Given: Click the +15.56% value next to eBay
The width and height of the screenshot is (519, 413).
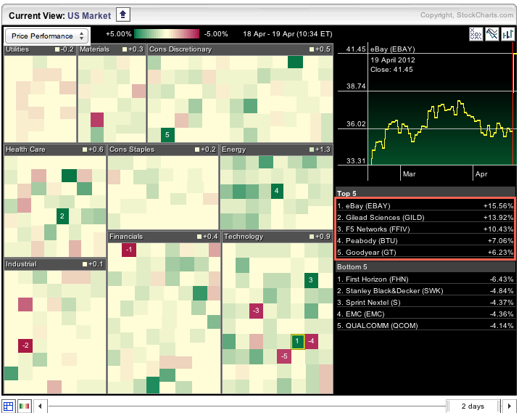Looking at the screenshot, I should pyautogui.click(x=498, y=206).
